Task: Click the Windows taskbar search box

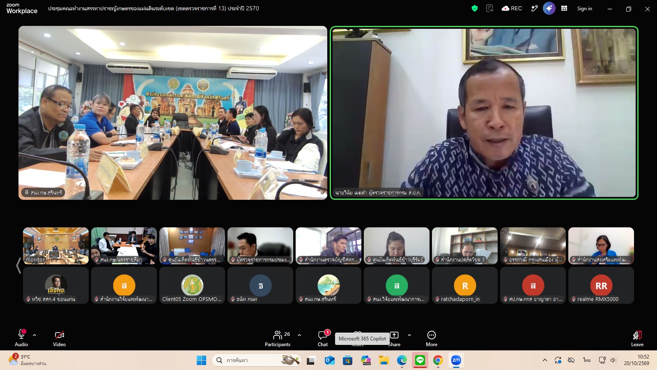Action: pyautogui.click(x=256, y=361)
